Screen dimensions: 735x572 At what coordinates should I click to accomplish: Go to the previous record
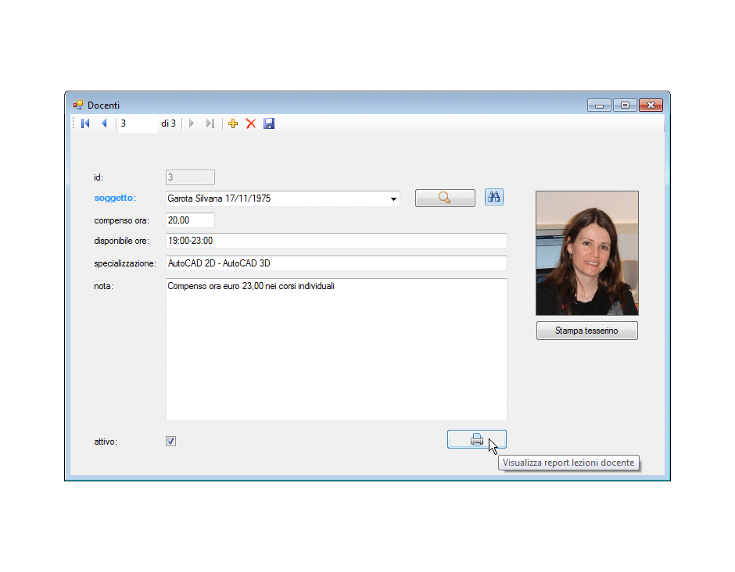pos(104,123)
